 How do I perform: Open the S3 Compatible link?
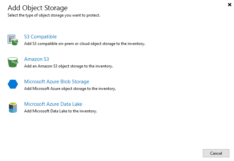coord(40,37)
